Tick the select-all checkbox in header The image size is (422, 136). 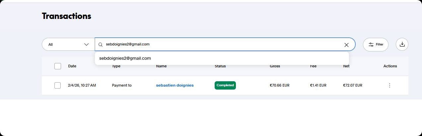[x=58, y=66]
